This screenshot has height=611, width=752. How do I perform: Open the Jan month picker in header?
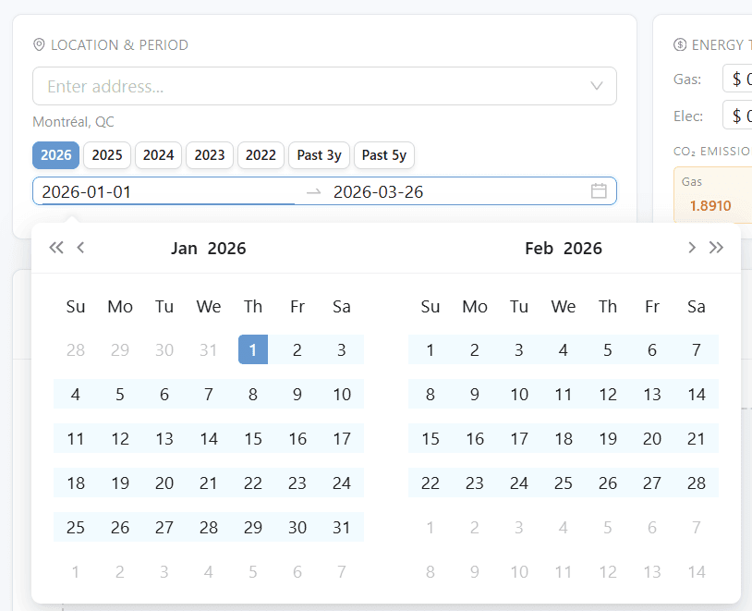coord(184,248)
